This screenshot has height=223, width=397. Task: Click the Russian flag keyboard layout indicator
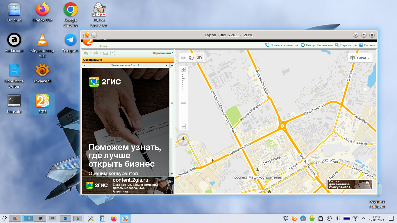346,218
